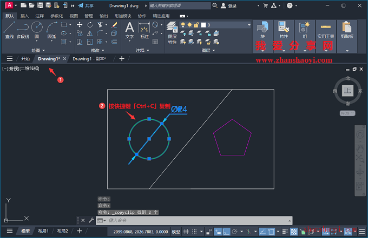Click the new drawing plus tab button
Viewport: 368px width, 238px height.
tap(122, 59)
